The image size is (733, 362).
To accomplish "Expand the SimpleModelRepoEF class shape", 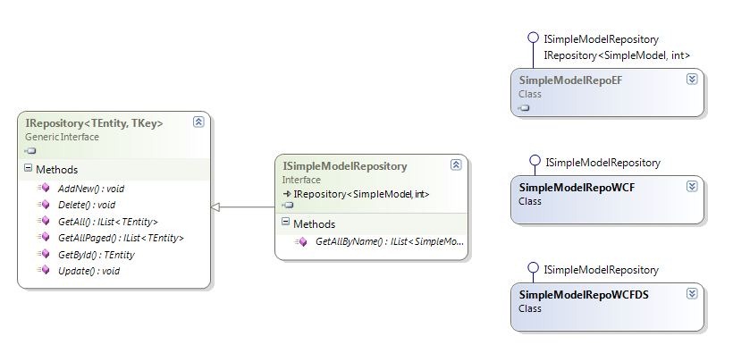I will (x=692, y=80).
